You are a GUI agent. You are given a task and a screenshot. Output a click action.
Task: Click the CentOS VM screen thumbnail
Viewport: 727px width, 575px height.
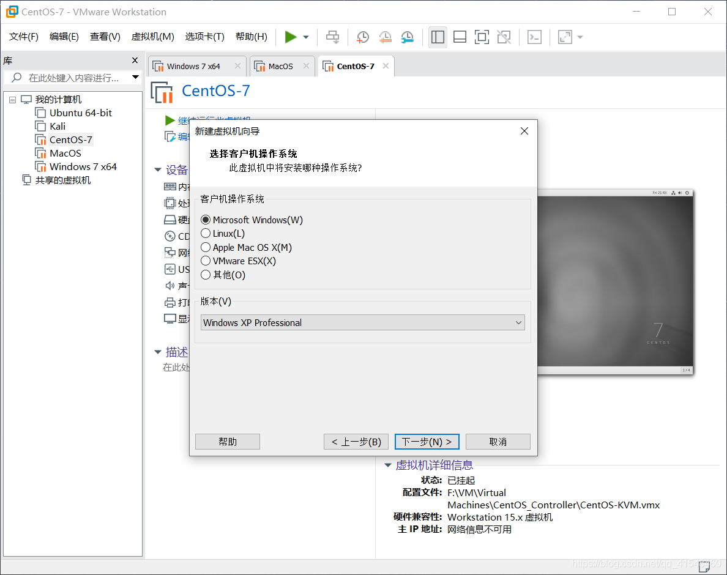click(x=615, y=282)
